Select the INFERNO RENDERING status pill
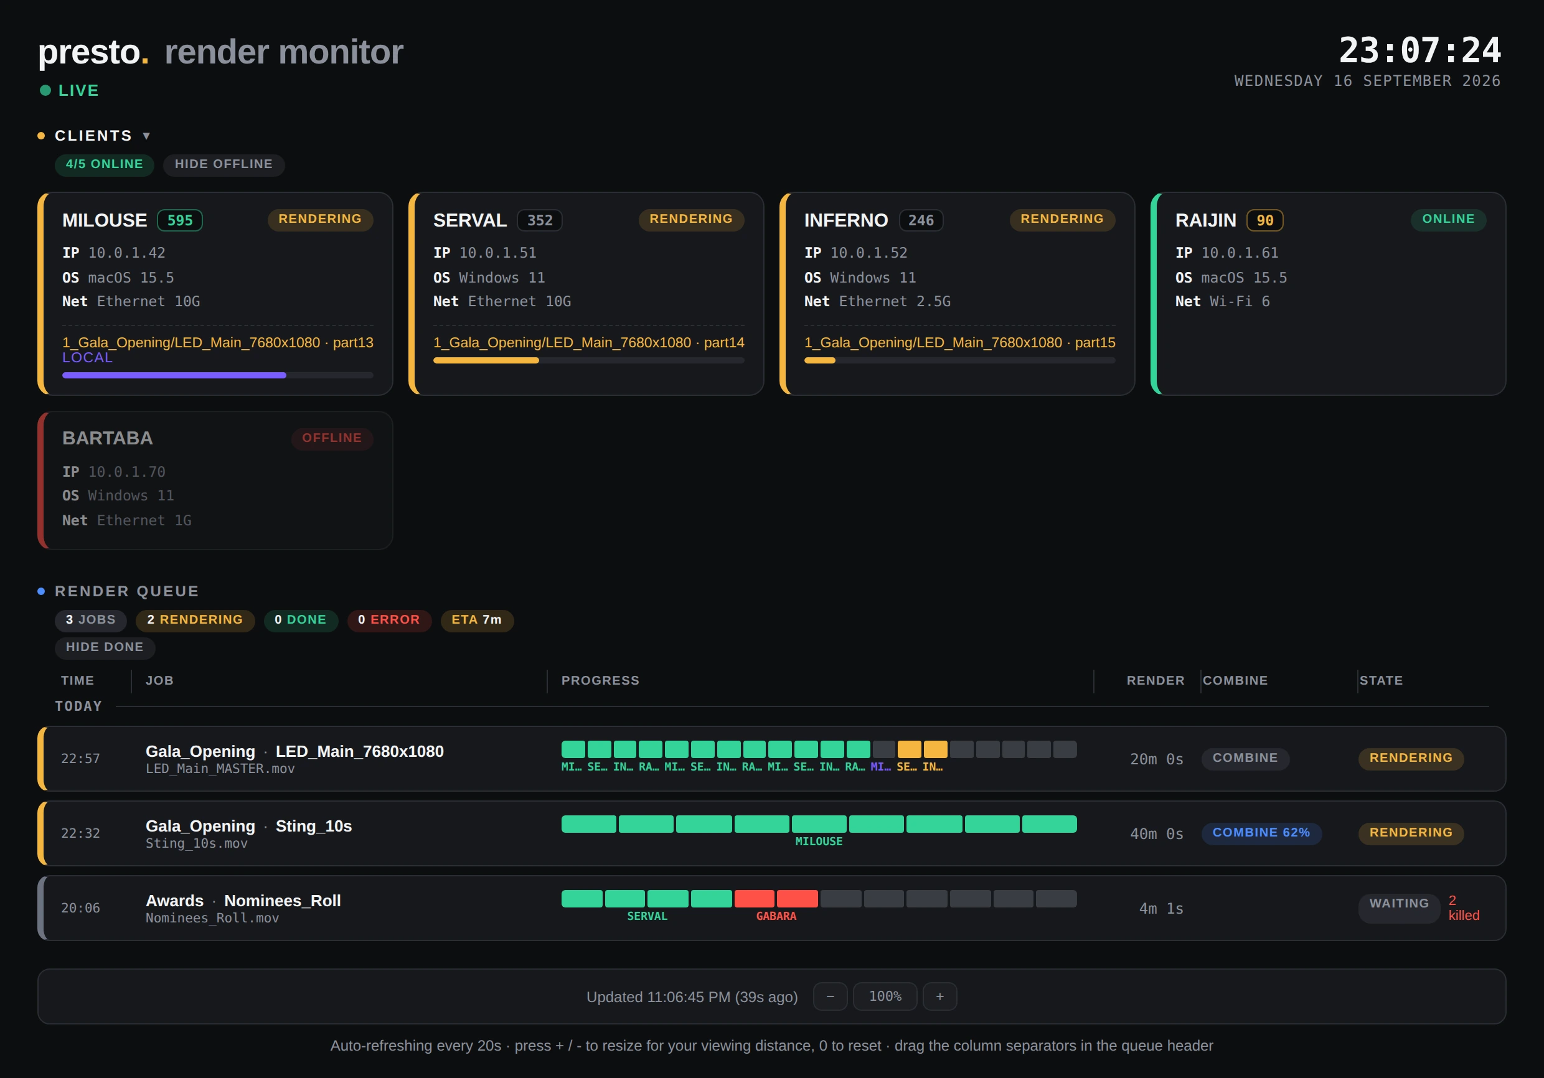The height and width of the screenshot is (1078, 1544). [x=1062, y=219]
